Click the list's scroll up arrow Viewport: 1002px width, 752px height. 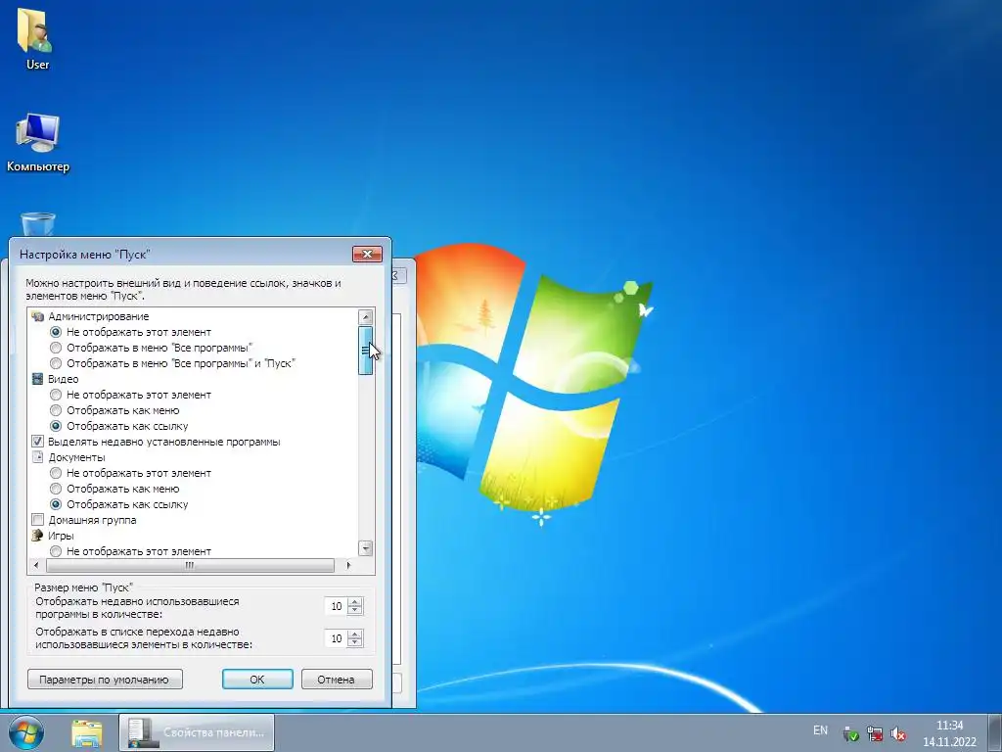[366, 317]
